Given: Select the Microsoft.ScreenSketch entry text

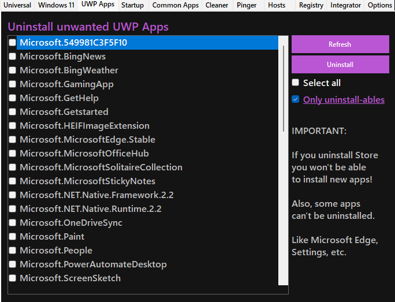Looking at the screenshot, I should click(x=70, y=278).
